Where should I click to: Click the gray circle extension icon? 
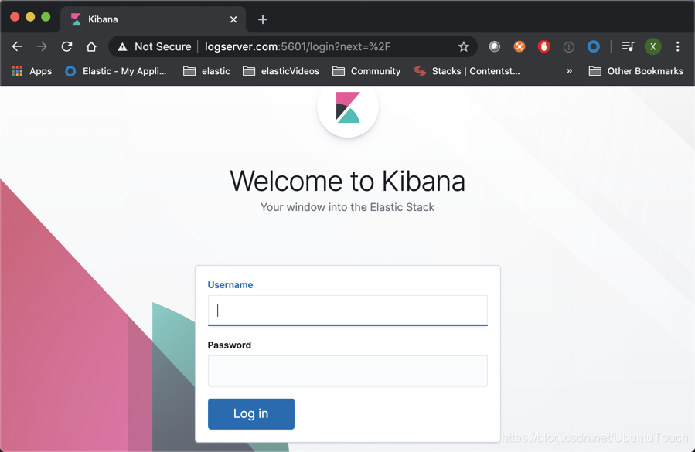(495, 46)
